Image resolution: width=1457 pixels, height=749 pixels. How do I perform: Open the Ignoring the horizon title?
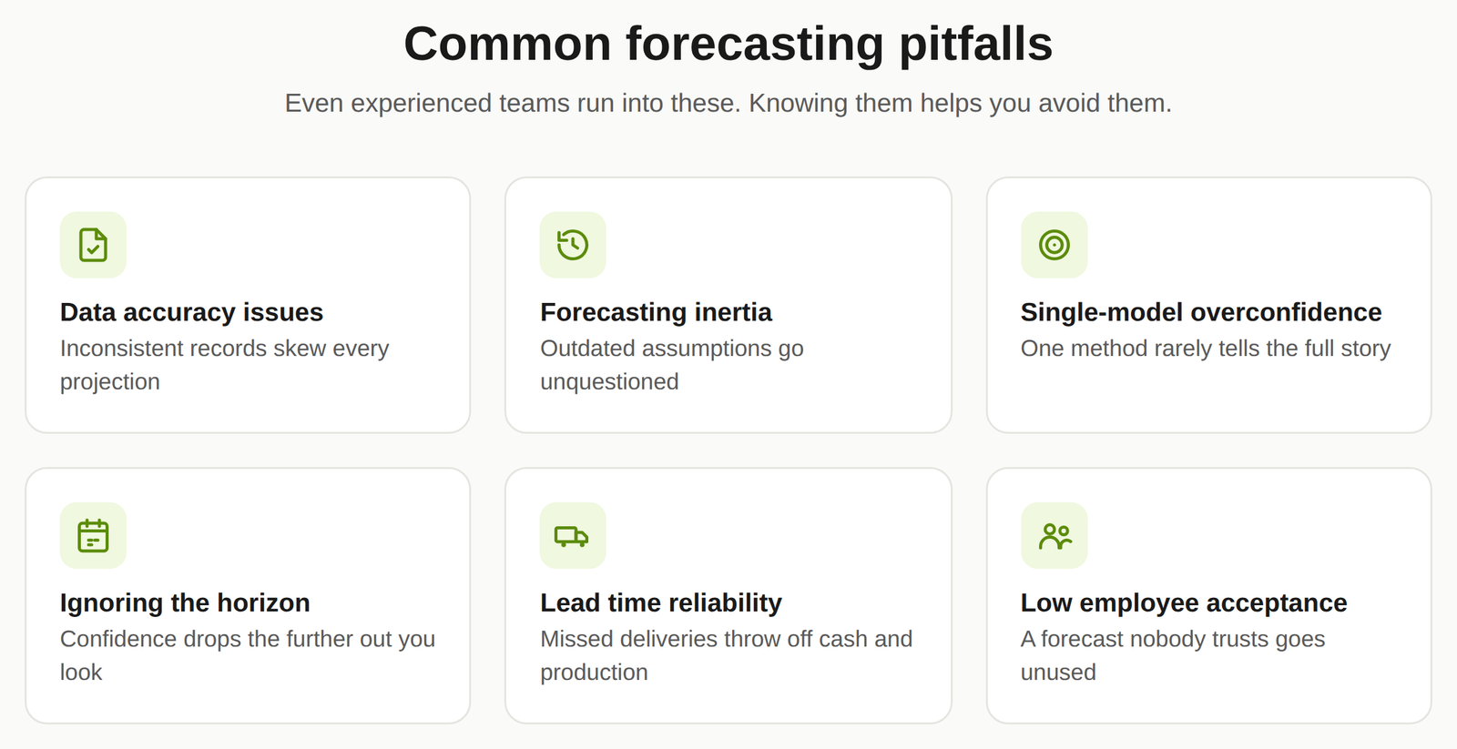(185, 602)
